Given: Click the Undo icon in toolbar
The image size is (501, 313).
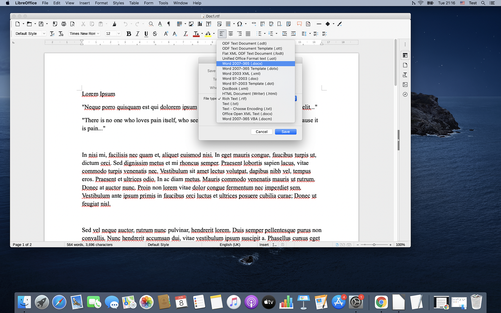Looking at the screenshot, I should (125, 24).
